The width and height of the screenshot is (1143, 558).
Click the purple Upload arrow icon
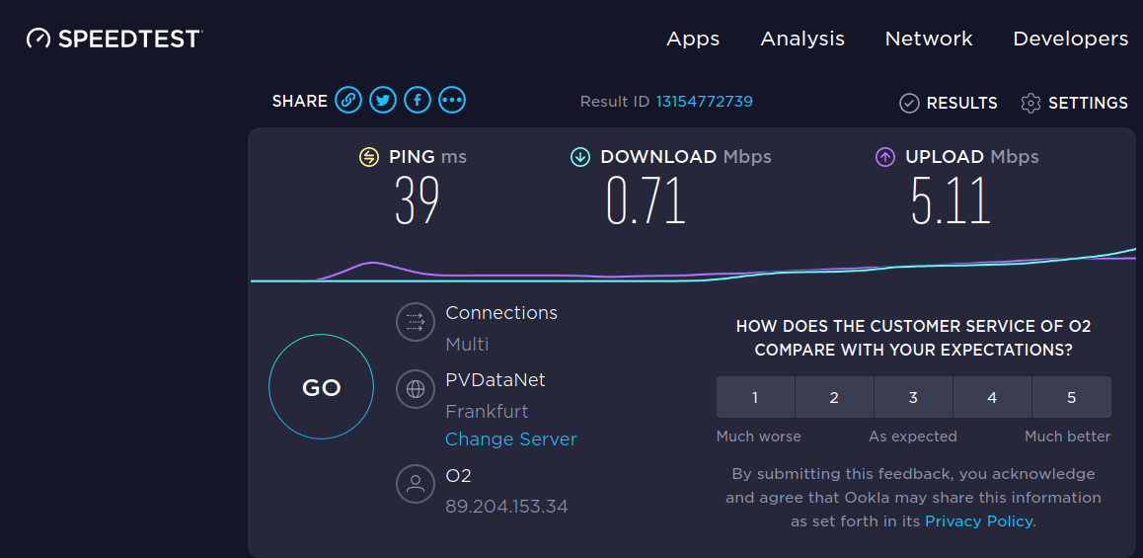[885, 157]
